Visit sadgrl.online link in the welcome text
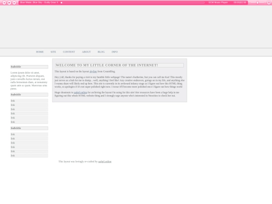 click(x=80, y=93)
